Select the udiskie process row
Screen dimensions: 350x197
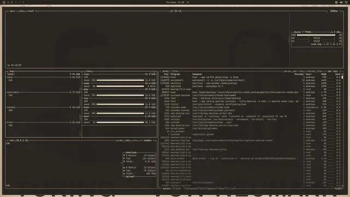[250, 119]
